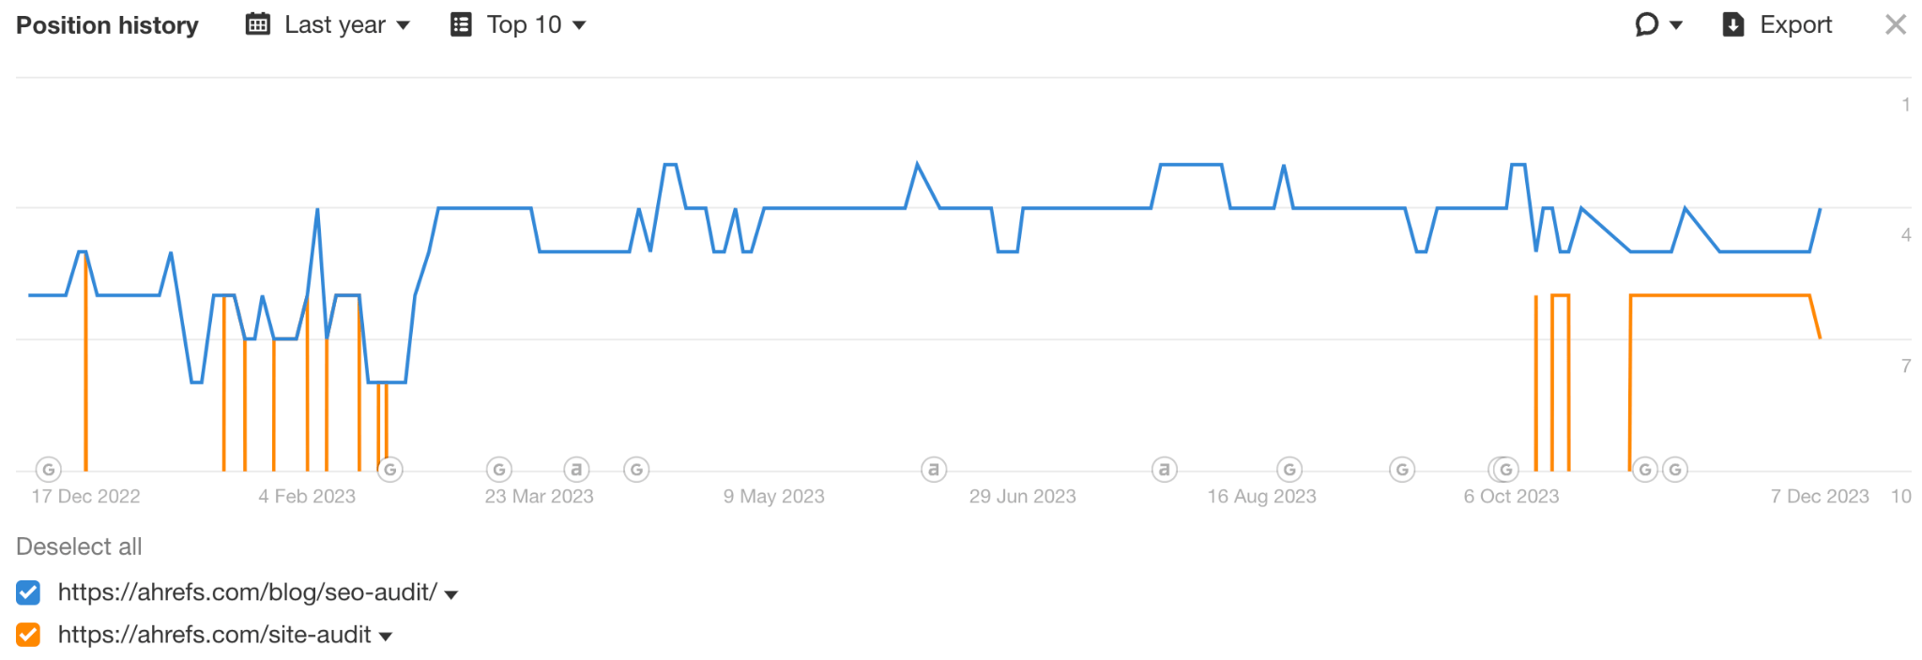Screen dimensions: 1922x660
Task: Click the a marker near 16 Aug 2023
Action: (x=1164, y=470)
